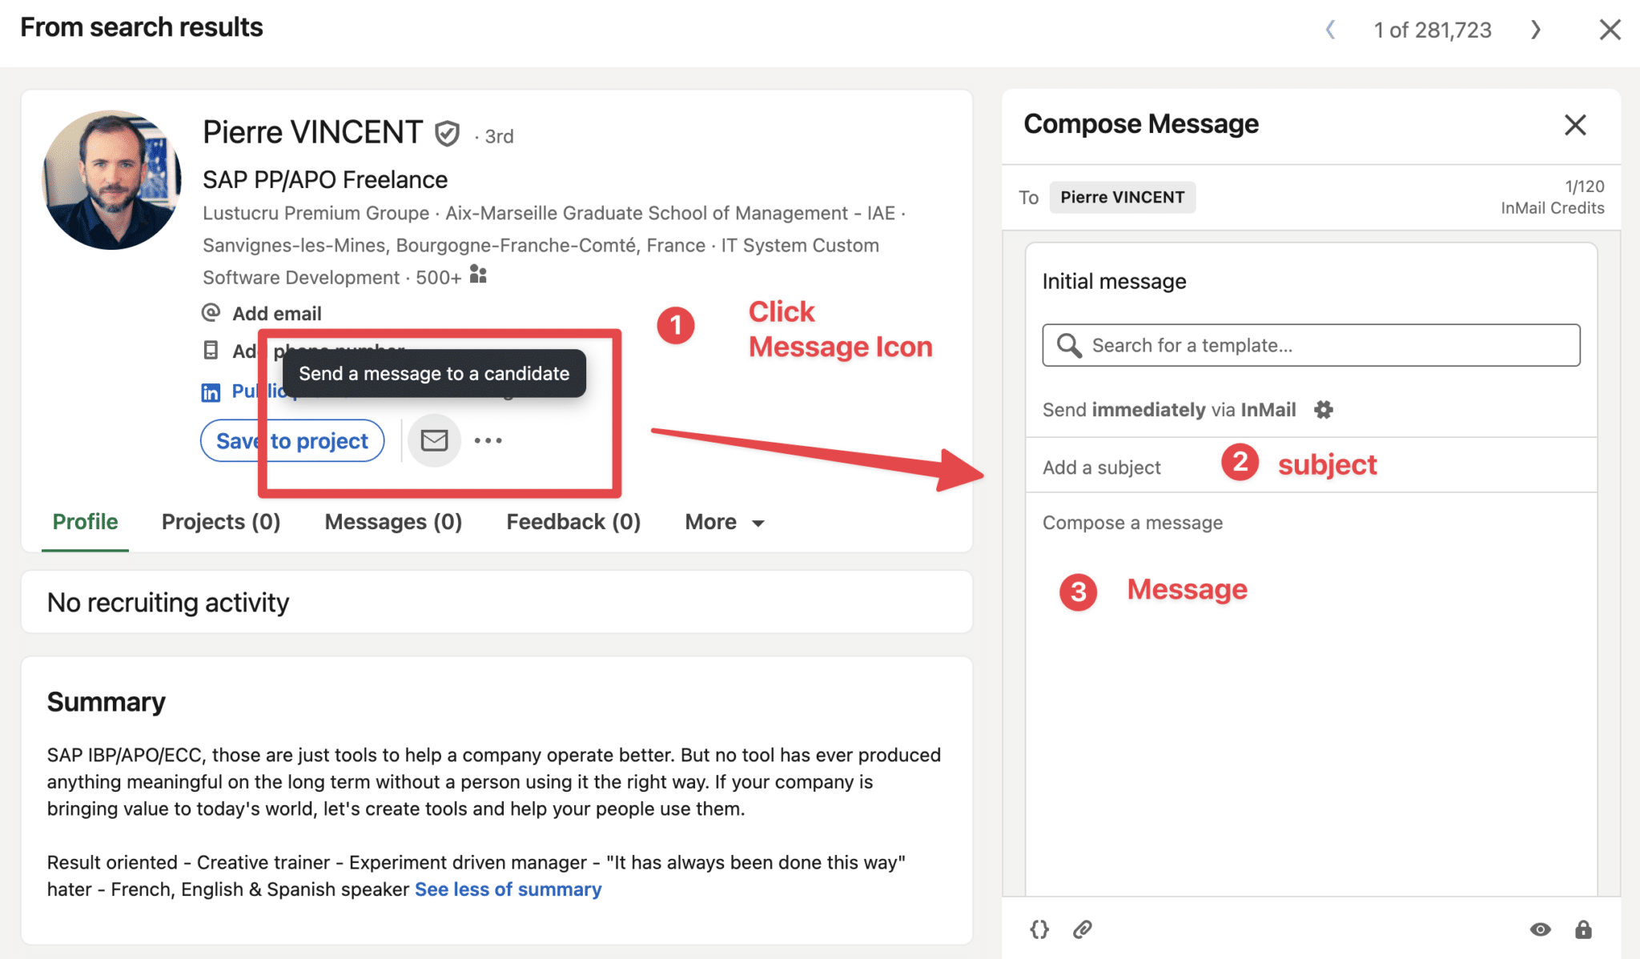1640x959 pixels.
Task: Click the Search for a template field
Action: 1310,345
